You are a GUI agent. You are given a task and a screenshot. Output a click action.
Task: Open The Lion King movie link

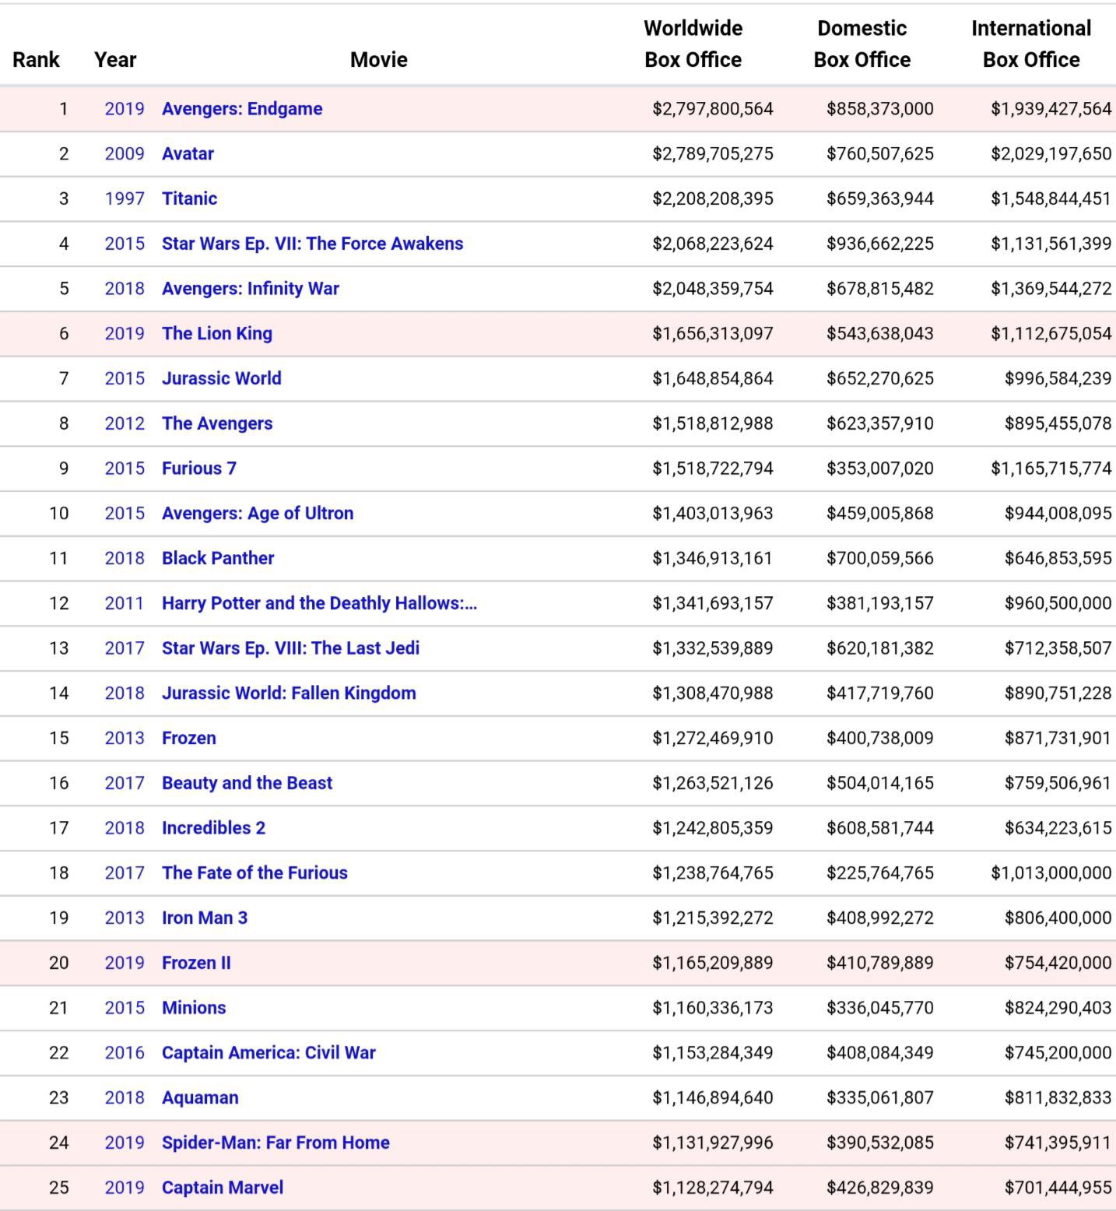coord(217,334)
